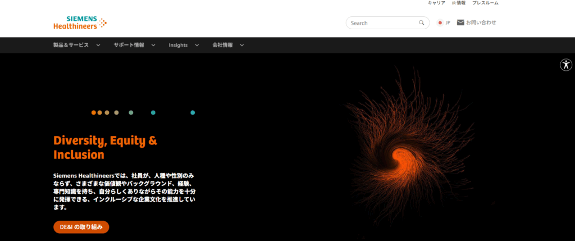Click the magnifier search icon
575x241 pixels.
pos(421,22)
